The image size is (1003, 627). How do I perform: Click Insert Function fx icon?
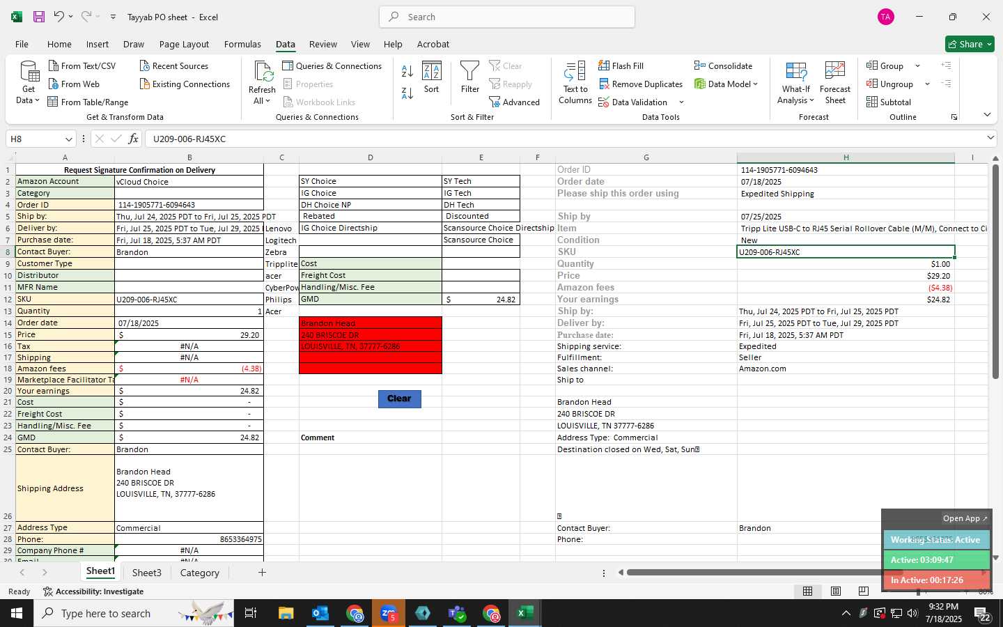point(133,139)
